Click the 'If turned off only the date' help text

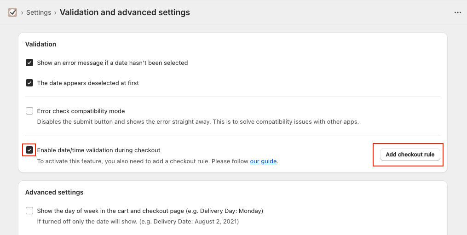[x=138, y=222]
